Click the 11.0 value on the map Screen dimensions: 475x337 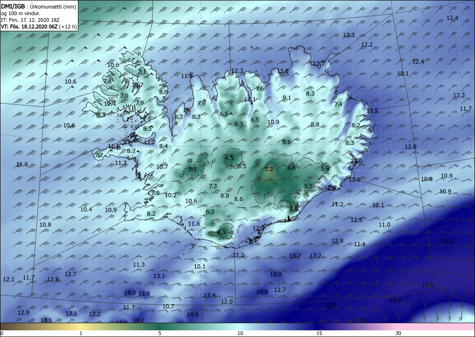coord(384,225)
